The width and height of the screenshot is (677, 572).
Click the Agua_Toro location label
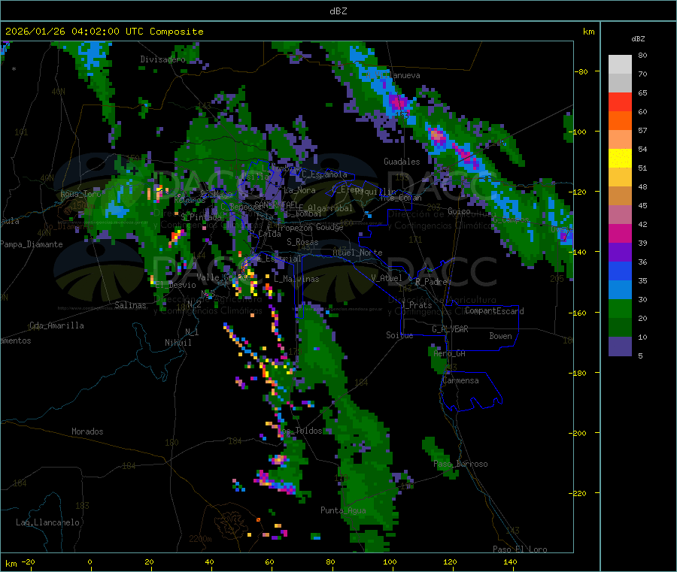click(80, 194)
